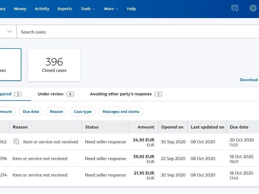Click Need seller response in 24,95 EUR row
The width and height of the screenshot is (259, 194).
105,142
